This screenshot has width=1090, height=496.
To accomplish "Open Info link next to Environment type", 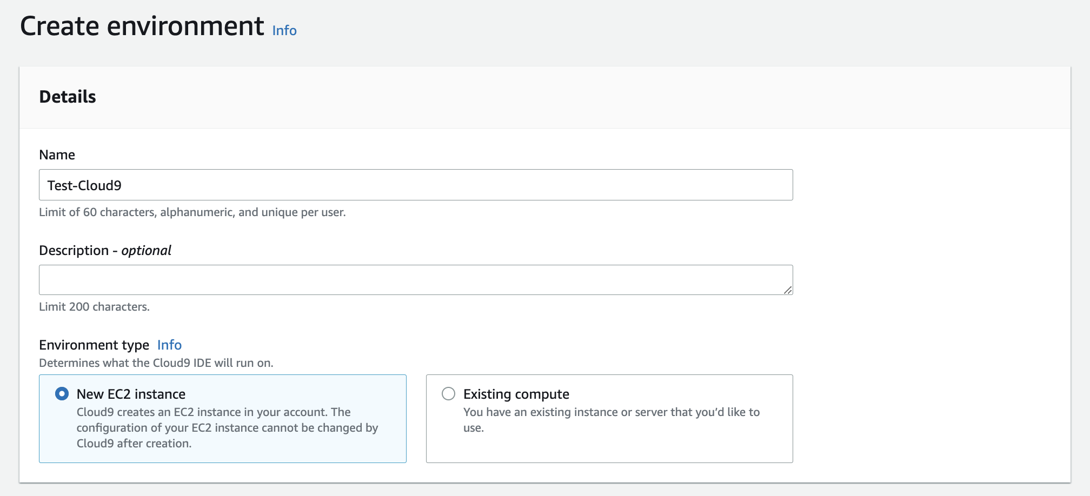I will 169,345.
